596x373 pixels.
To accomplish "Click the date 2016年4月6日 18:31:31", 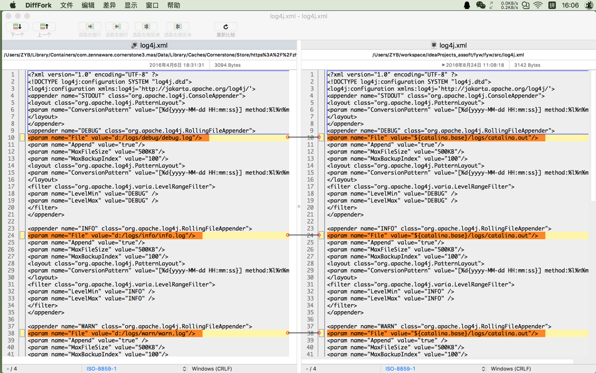I will tap(176, 65).
